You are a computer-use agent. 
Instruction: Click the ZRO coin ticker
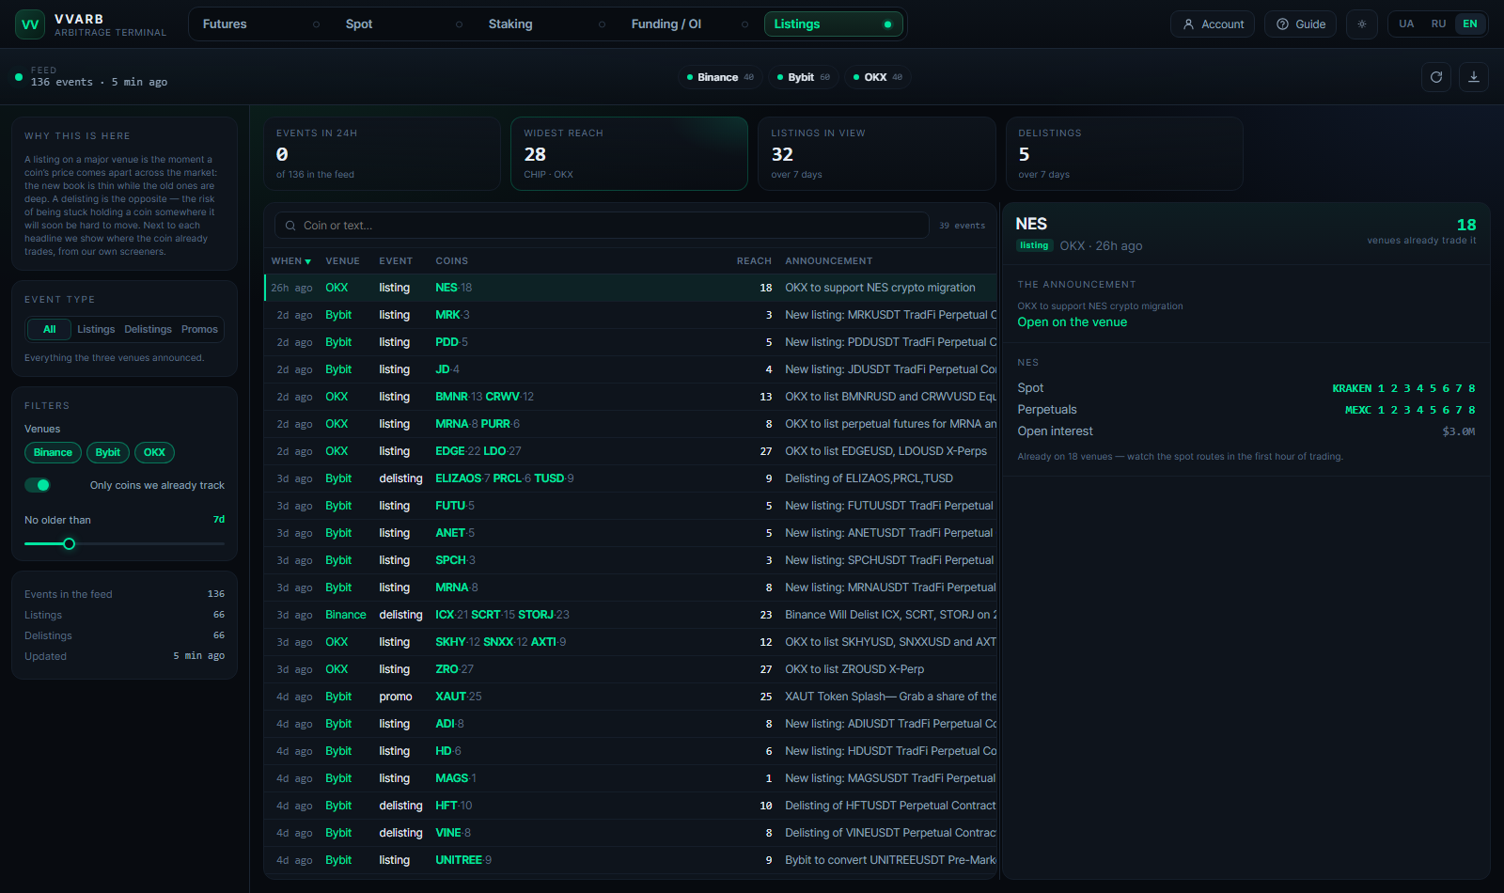(446, 669)
